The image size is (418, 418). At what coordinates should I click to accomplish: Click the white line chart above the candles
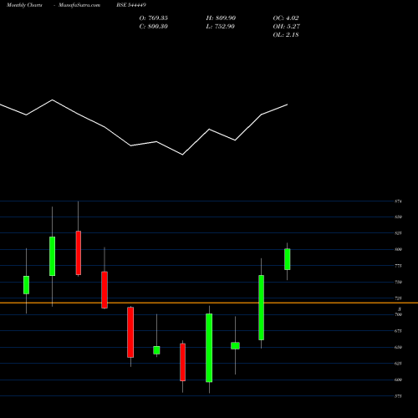pos(144,127)
